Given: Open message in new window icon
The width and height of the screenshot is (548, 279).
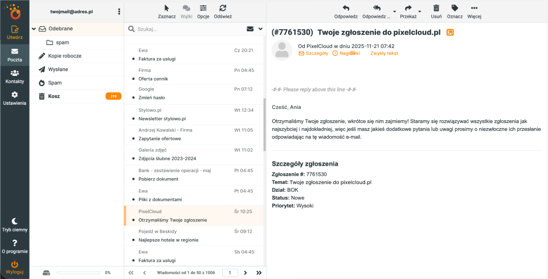Looking at the screenshot, I should pos(451,32).
